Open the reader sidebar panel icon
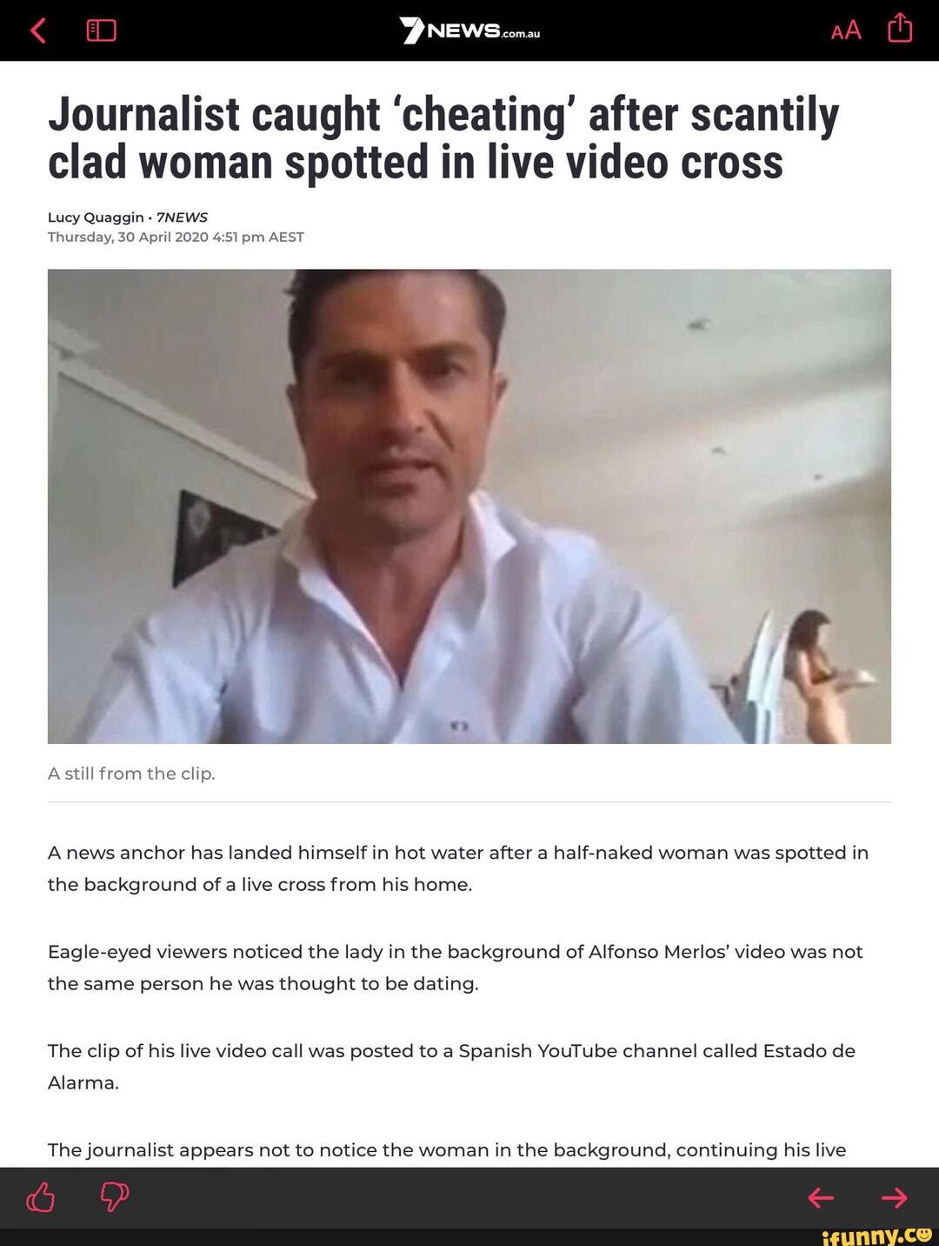Viewport: 939px width, 1246px height. tap(101, 31)
